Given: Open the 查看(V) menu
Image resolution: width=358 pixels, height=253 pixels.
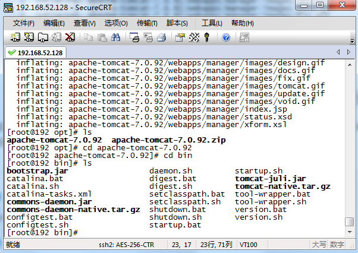Looking at the screenshot, I should pyautogui.click(x=84, y=23).
